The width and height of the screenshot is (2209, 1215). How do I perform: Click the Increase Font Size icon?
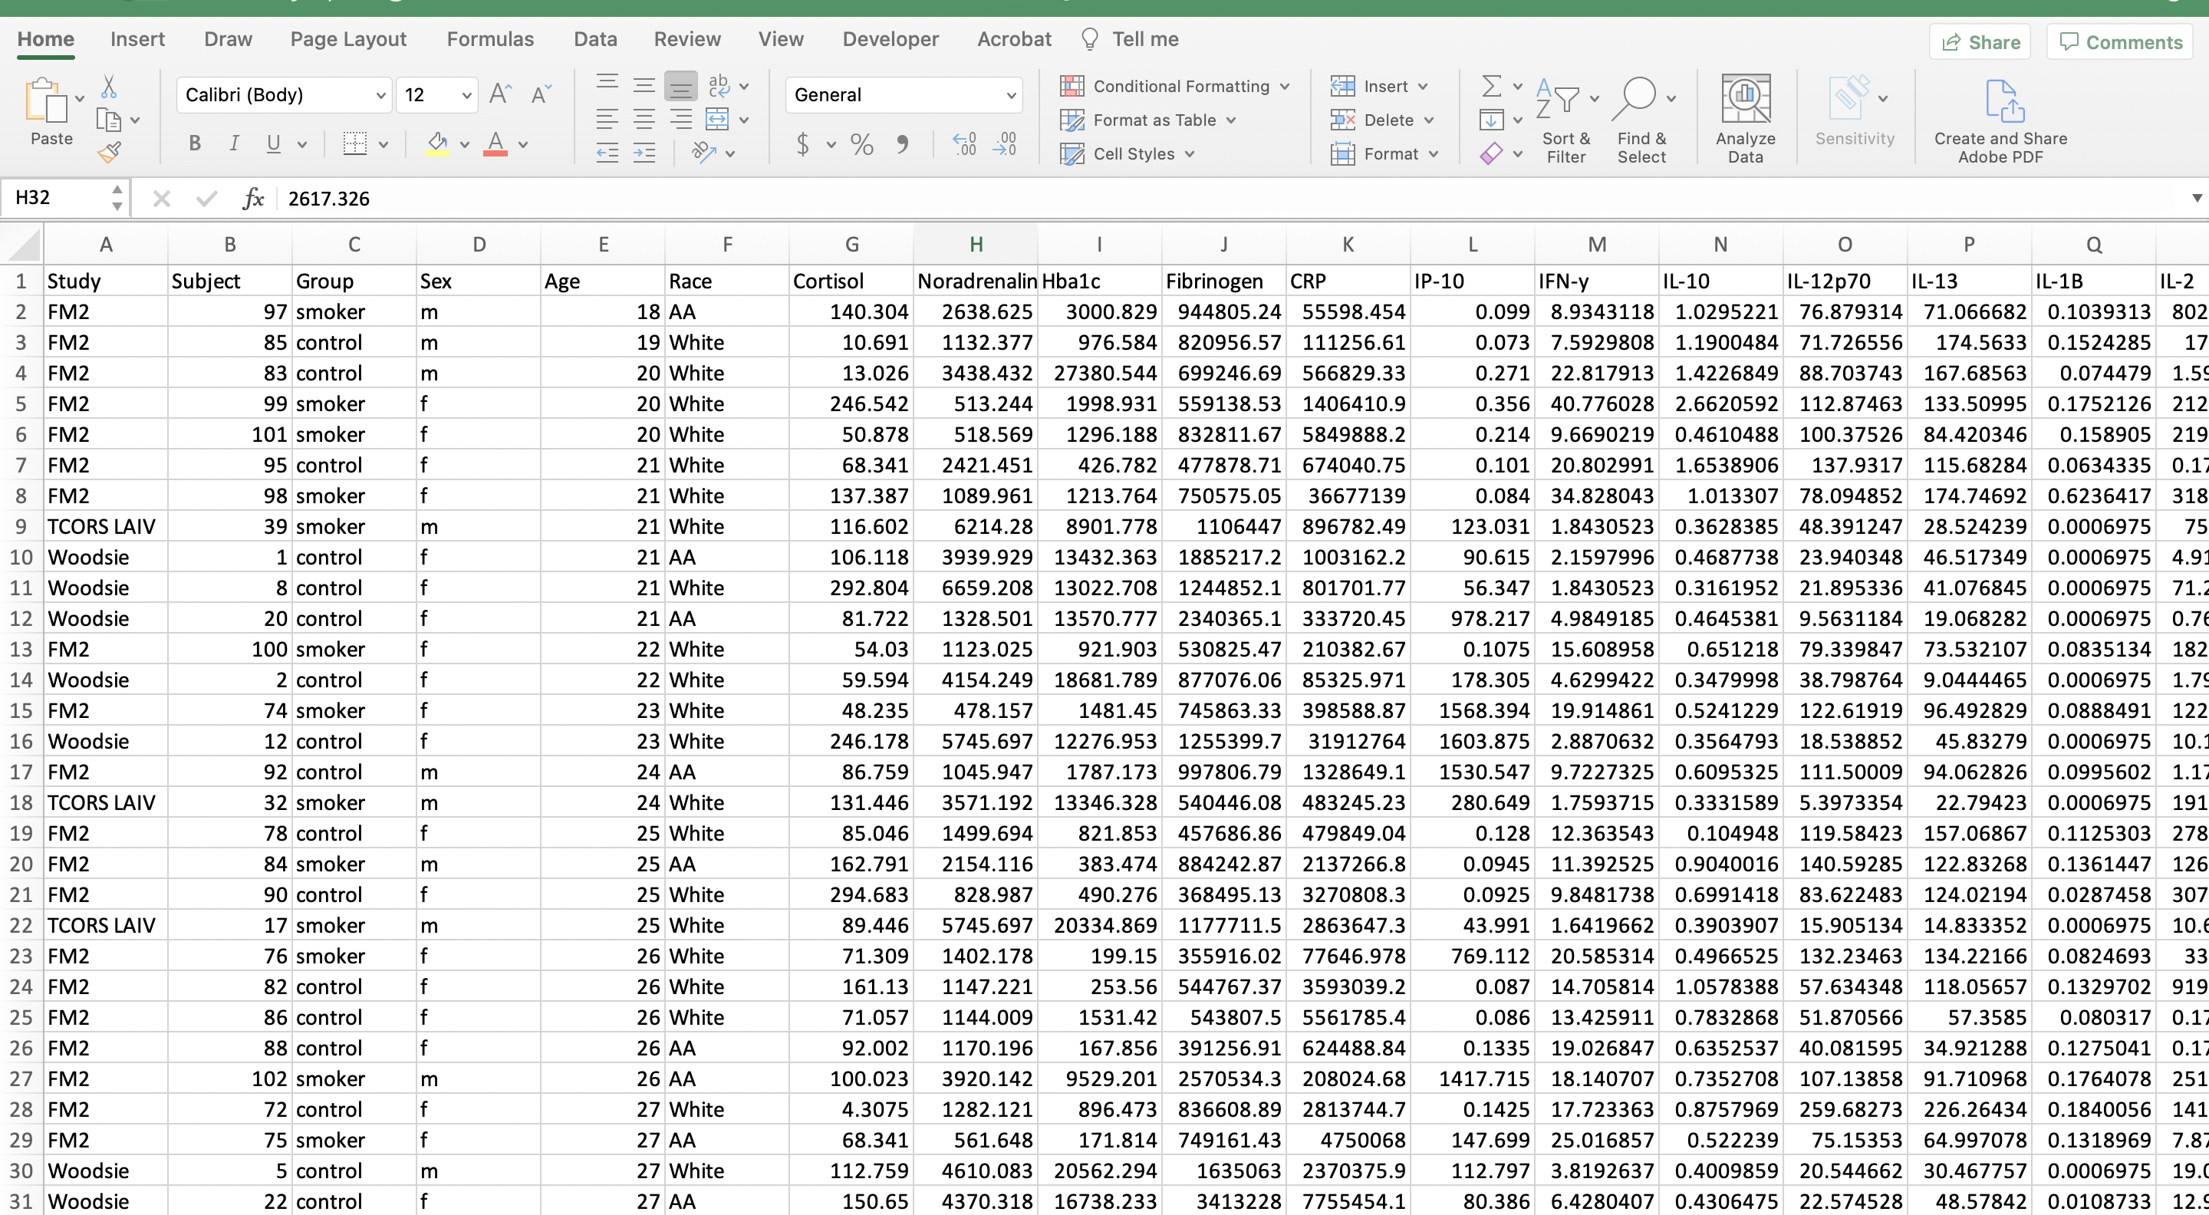click(500, 94)
